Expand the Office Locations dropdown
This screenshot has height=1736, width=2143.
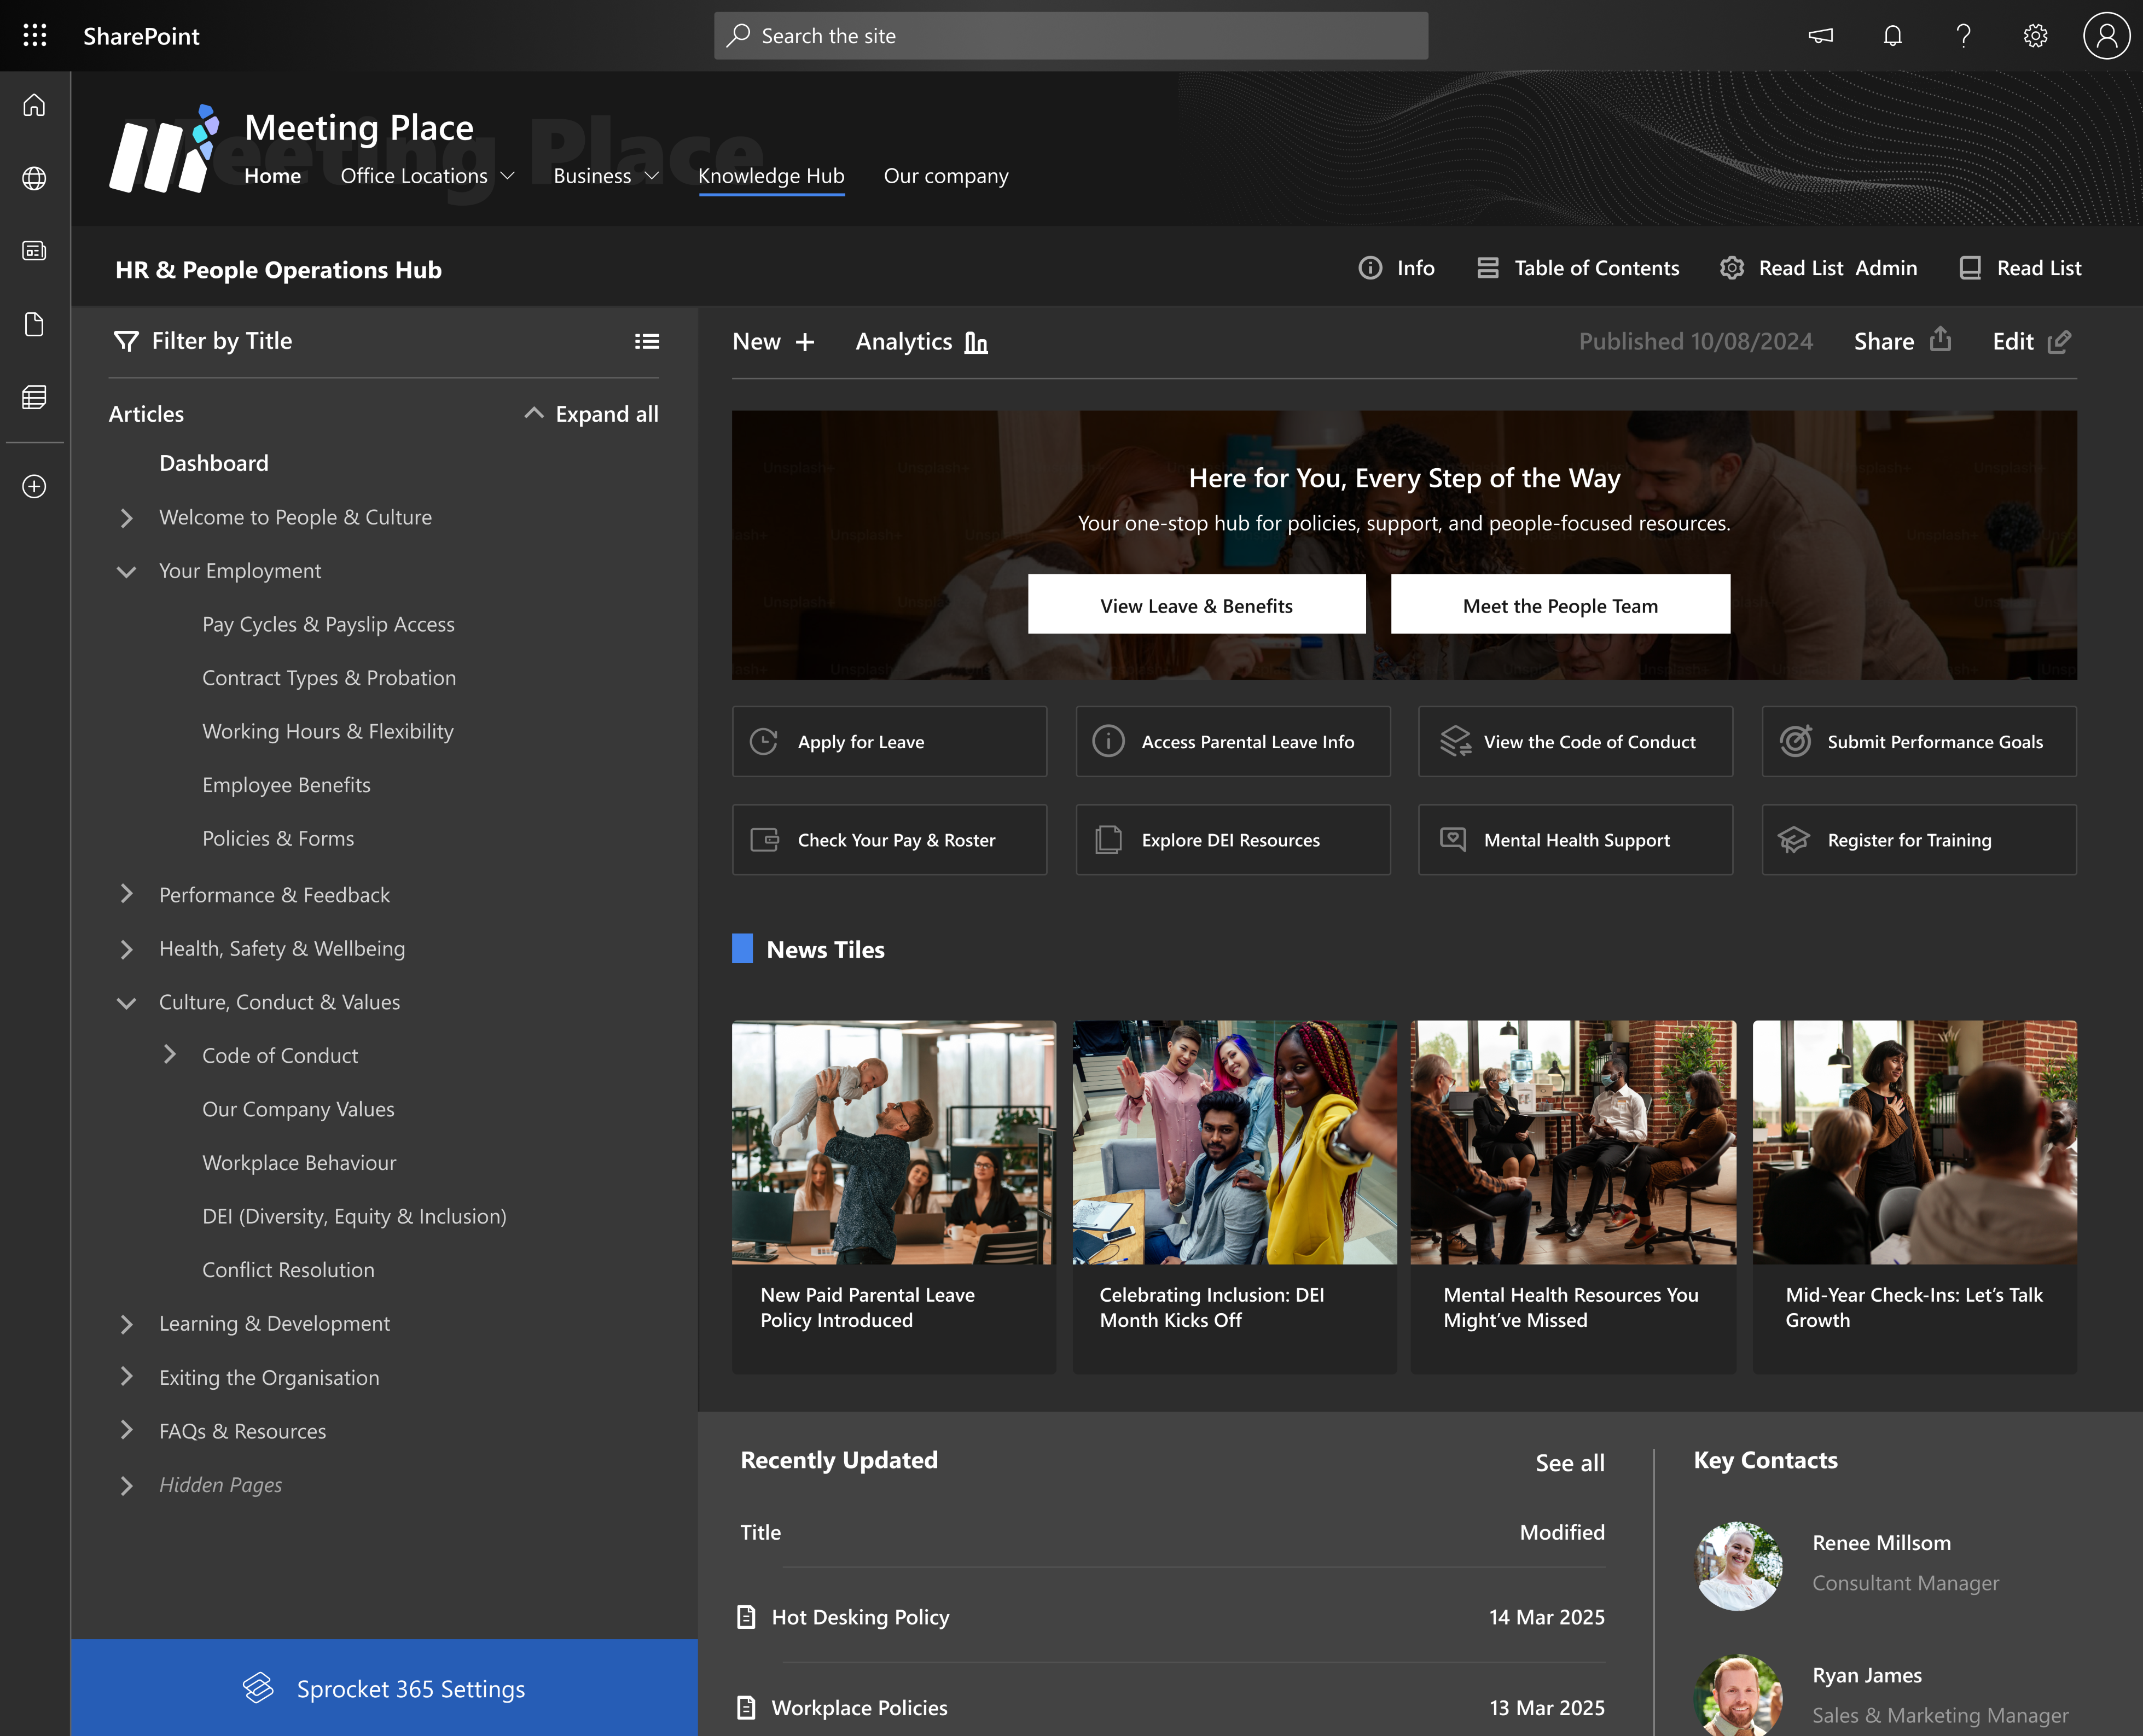(x=507, y=176)
